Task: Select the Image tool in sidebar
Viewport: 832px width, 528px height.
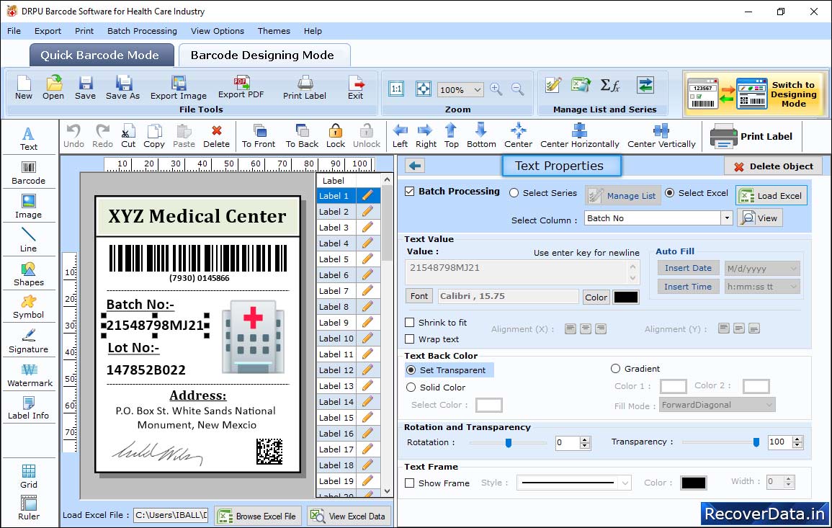Action: coord(29,207)
